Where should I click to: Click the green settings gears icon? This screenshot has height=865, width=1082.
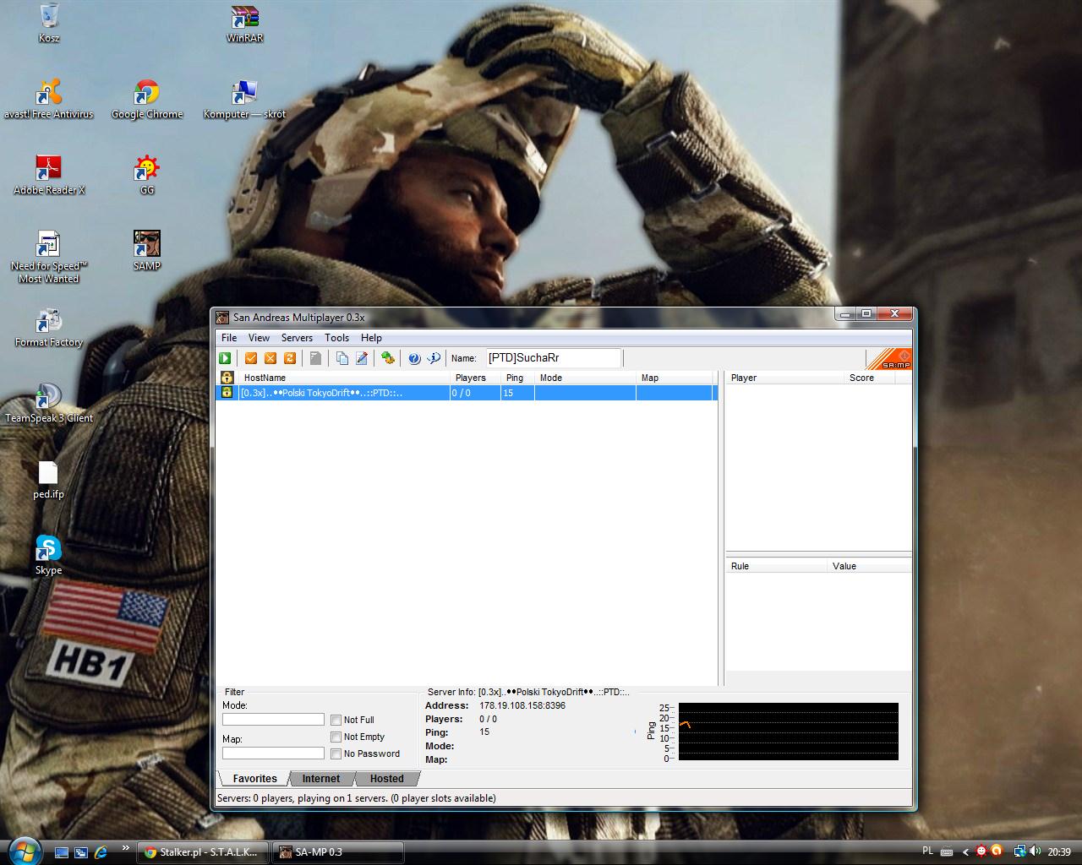click(388, 358)
